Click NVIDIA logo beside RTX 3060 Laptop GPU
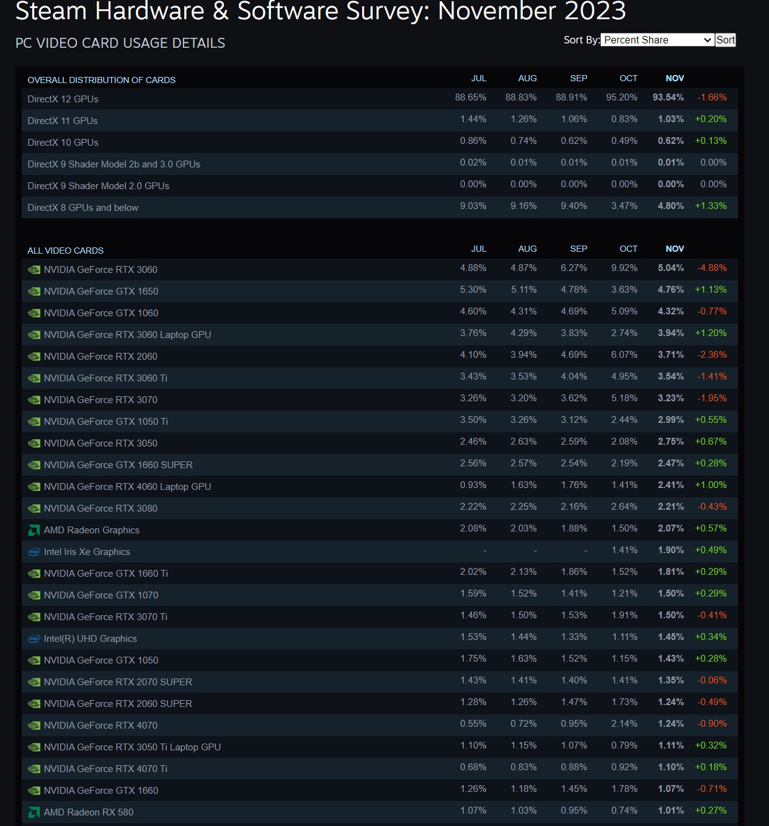This screenshot has height=826, width=769. 34,335
